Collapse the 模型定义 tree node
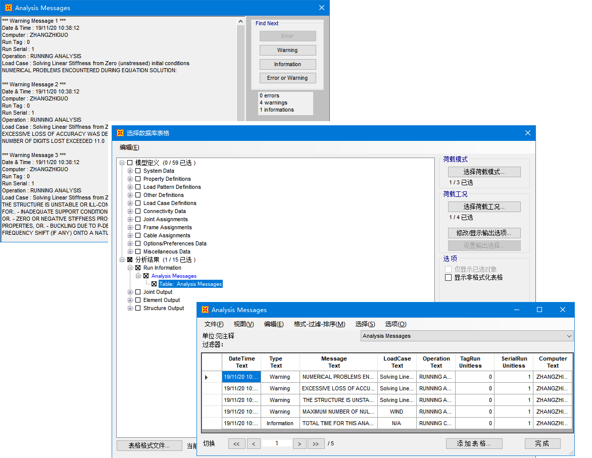The width and height of the screenshot is (592, 458). point(122,163)
